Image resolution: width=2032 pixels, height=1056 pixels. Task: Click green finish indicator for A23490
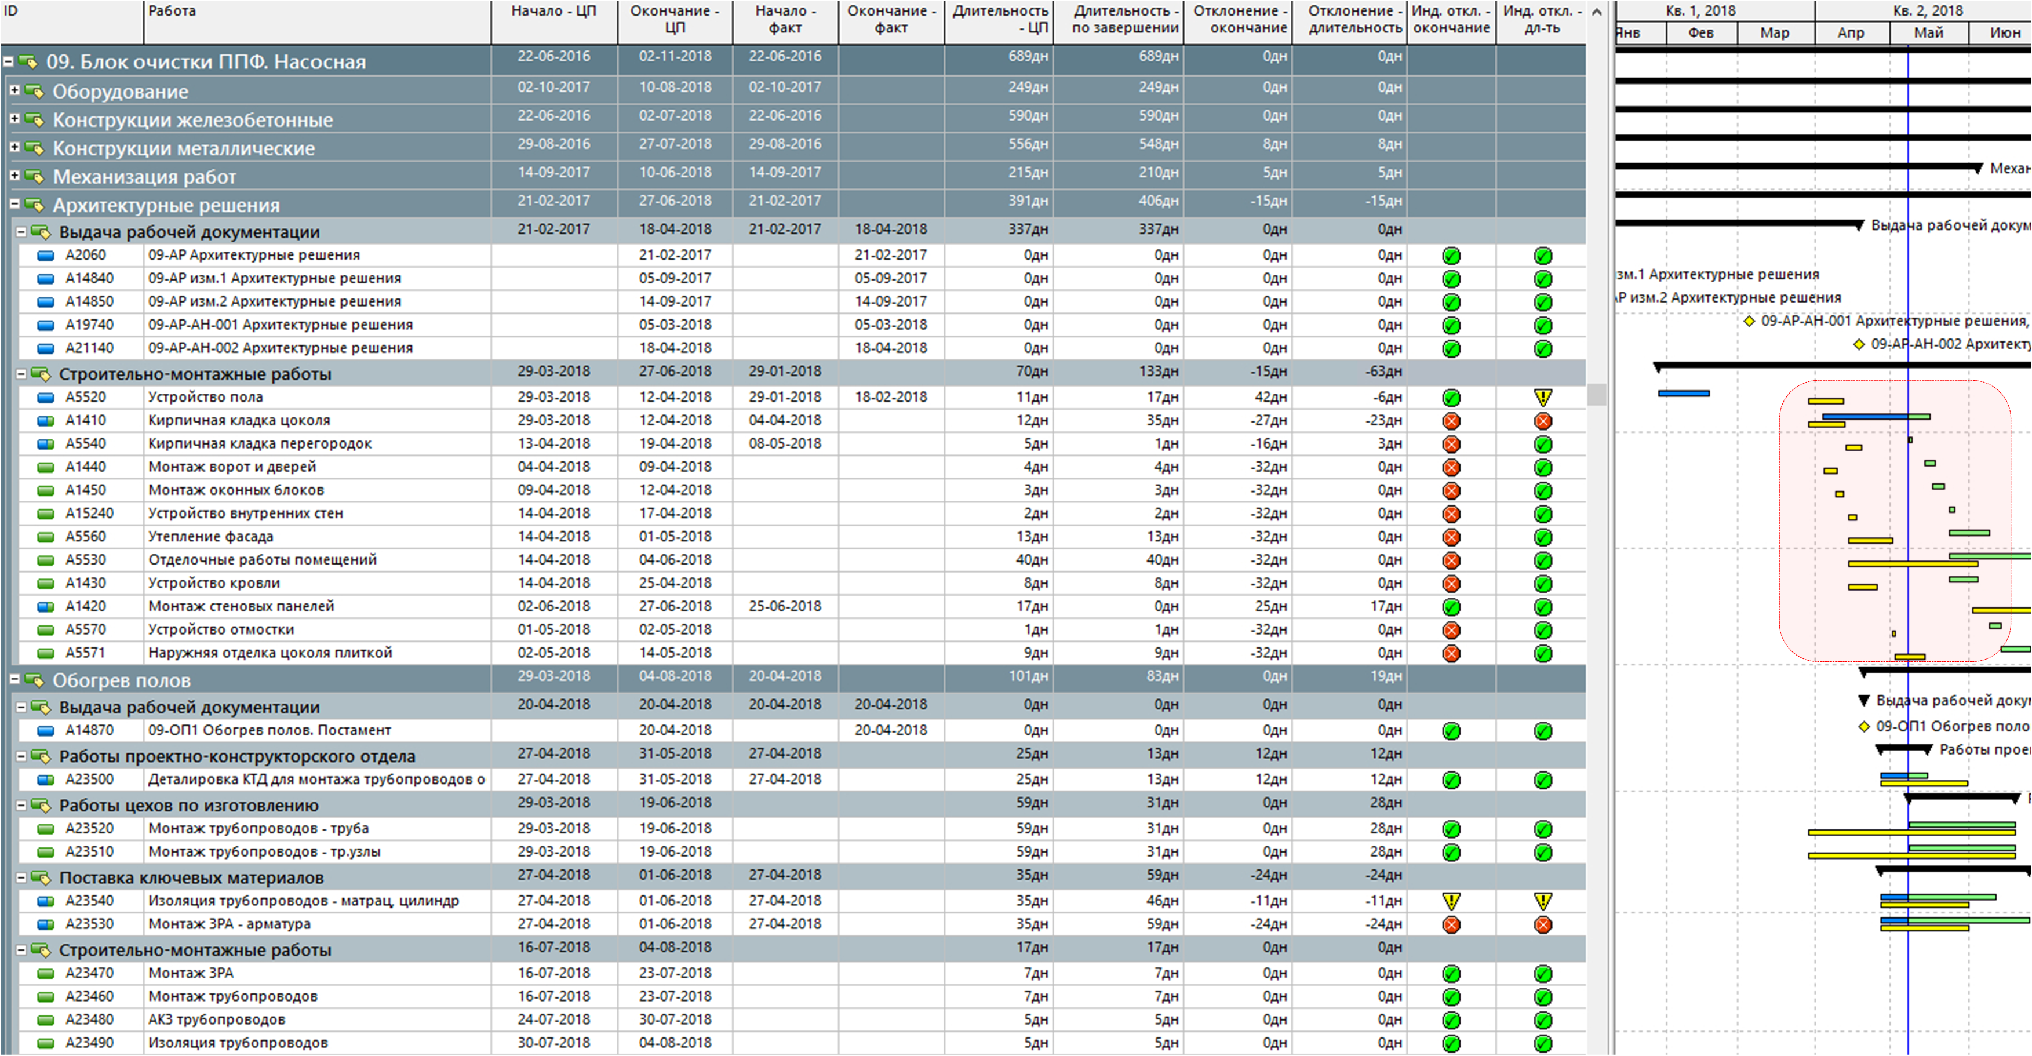1451,1043
